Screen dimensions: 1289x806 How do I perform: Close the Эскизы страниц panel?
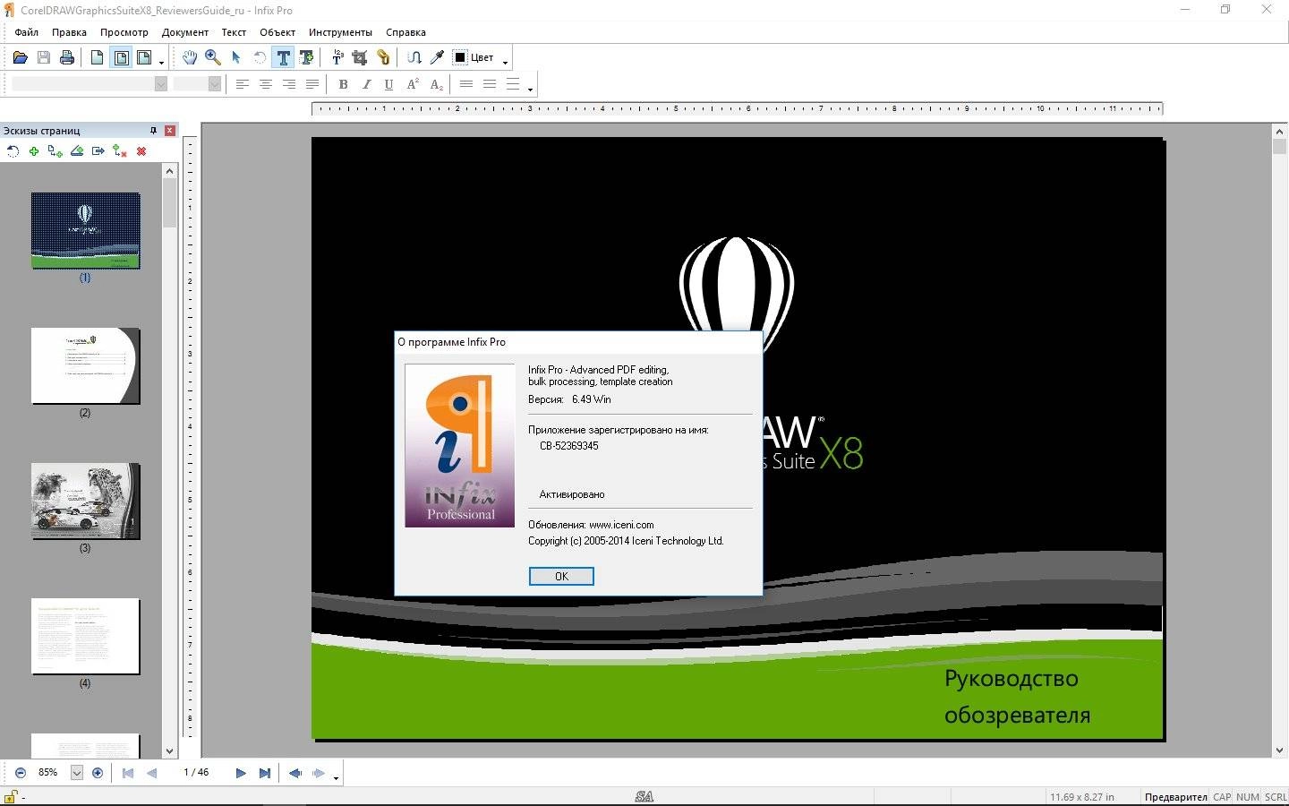click(169, 130)
